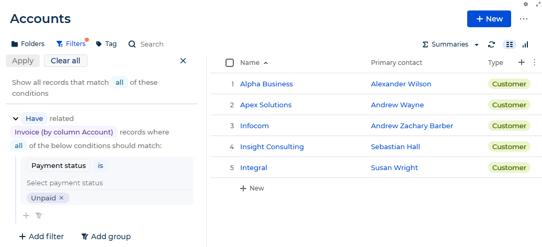The width and height of the screenshot is (542, 247).
Task: Open the chart view icon
Action: click(x=525, y=44)
